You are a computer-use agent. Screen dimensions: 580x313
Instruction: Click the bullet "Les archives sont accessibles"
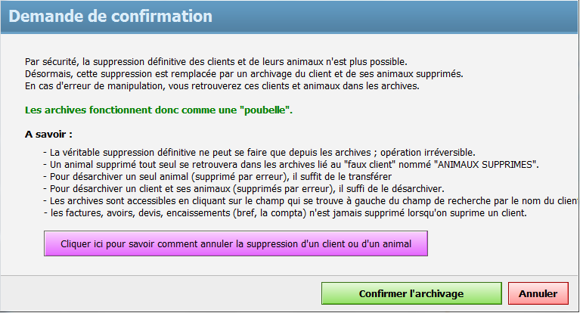tap(302, 200)
